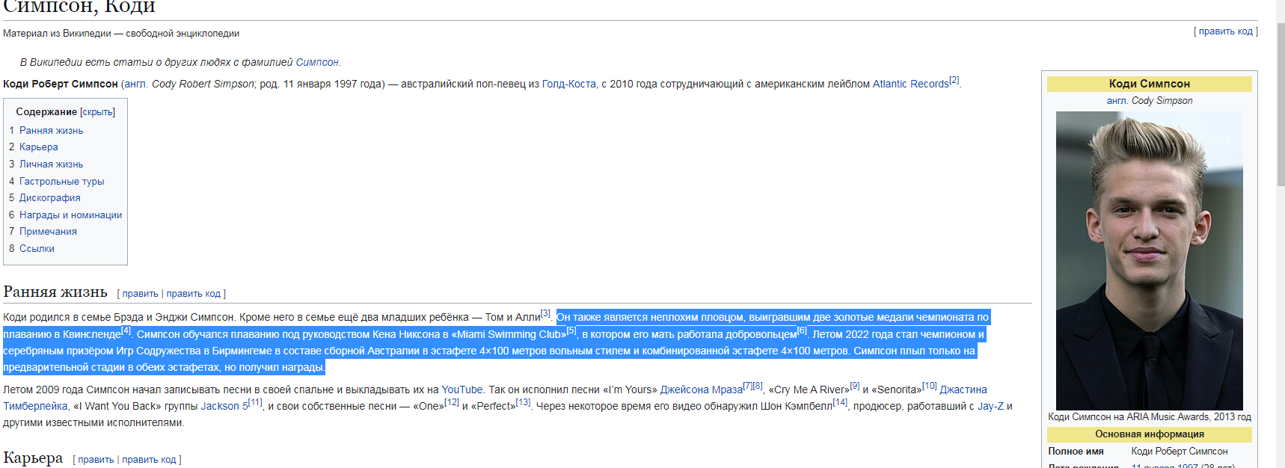Click "править код" next to Карьера heading

pyautogui.click(x=149, y=460)
